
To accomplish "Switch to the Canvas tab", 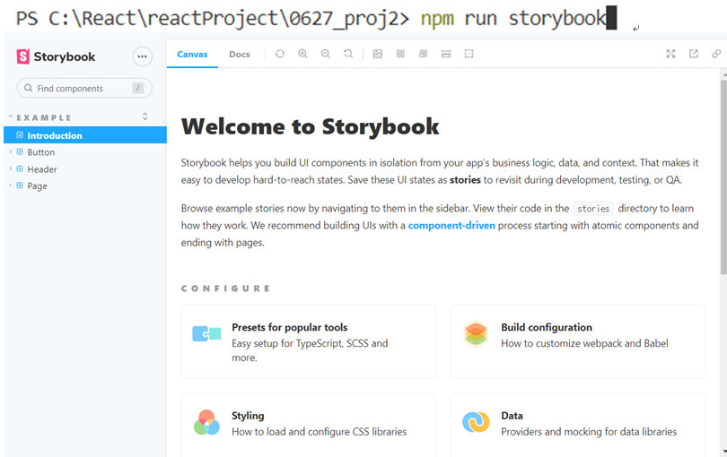I will 192,54.
